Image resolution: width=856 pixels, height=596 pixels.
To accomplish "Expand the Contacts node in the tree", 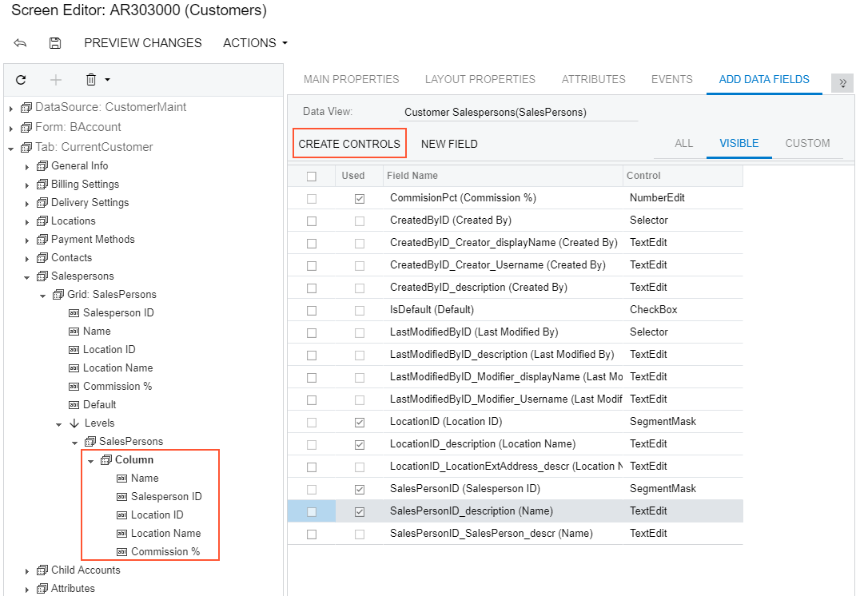I will [26, 257].
